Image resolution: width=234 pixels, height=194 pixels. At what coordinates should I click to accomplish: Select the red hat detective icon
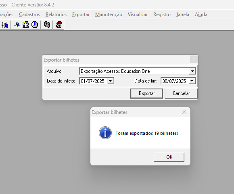(59, 25)
